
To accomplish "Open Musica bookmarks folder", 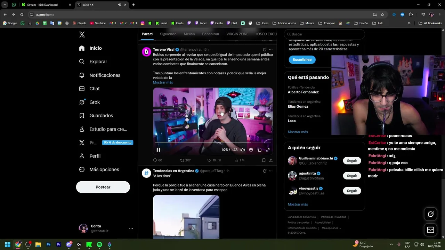I will coord(307,23).
